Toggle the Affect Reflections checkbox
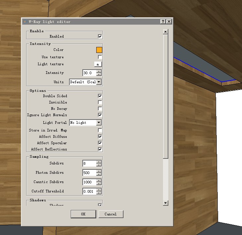Image resolution: width=242 pixels, height=235 pixels. coord(100,149)
